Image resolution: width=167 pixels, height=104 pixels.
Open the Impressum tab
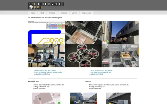86,13
